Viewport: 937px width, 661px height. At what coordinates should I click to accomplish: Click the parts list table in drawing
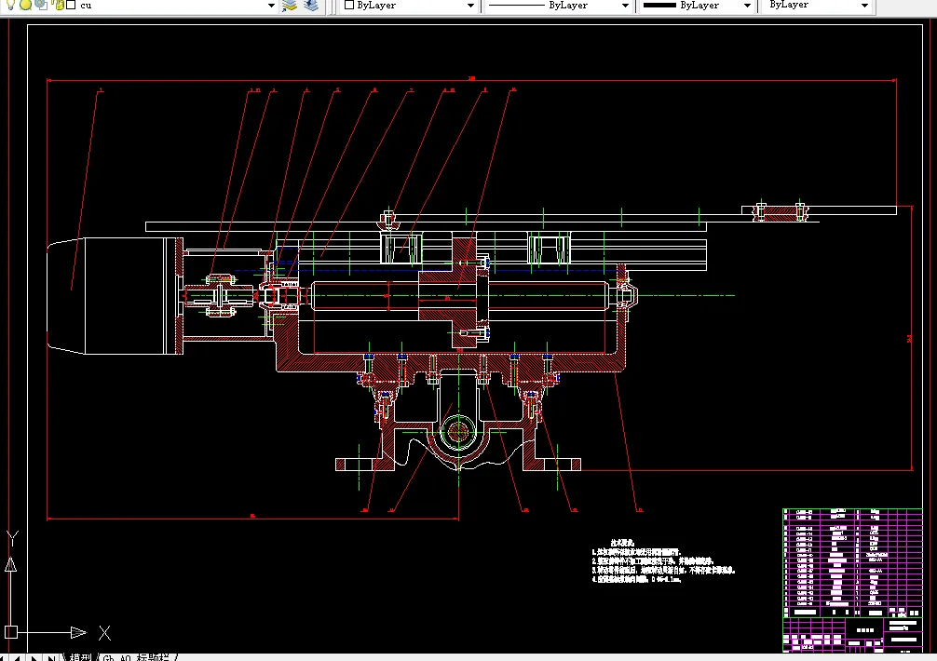coord(853,563)
